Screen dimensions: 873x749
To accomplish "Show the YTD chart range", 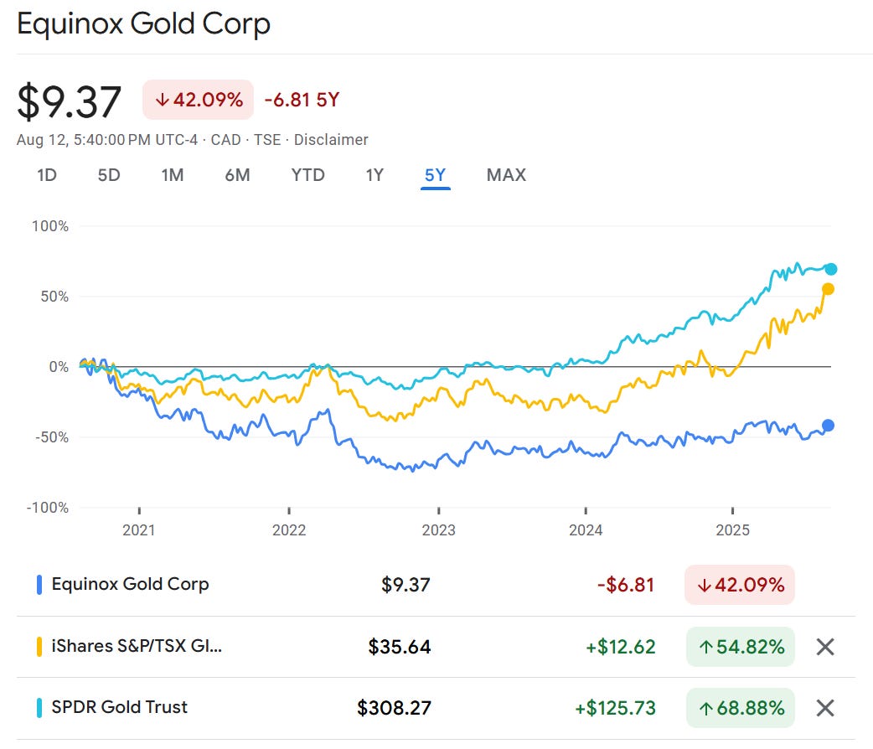I will point(307,175).
